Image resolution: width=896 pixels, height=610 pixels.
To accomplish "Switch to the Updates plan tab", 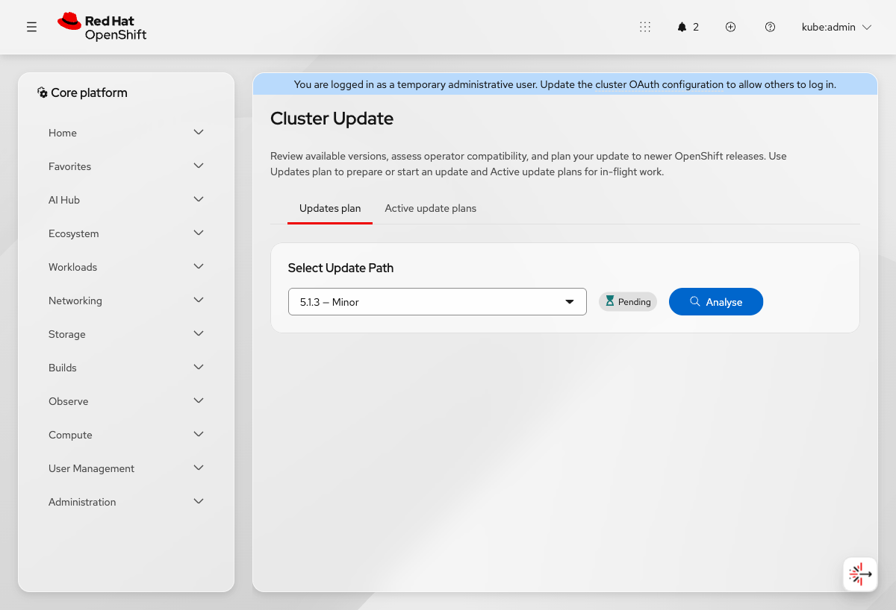I will click(330, 209).
